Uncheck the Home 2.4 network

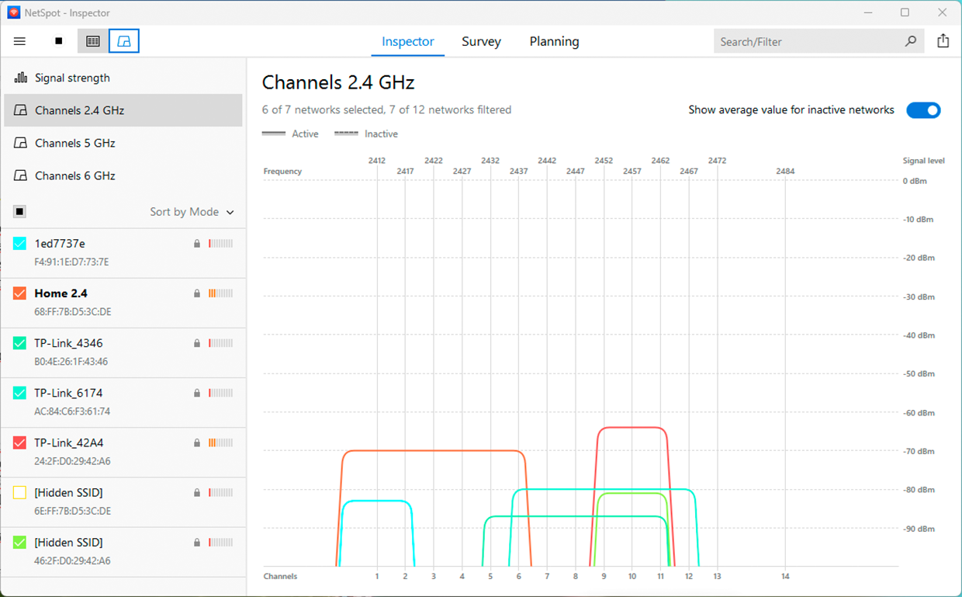19,293
